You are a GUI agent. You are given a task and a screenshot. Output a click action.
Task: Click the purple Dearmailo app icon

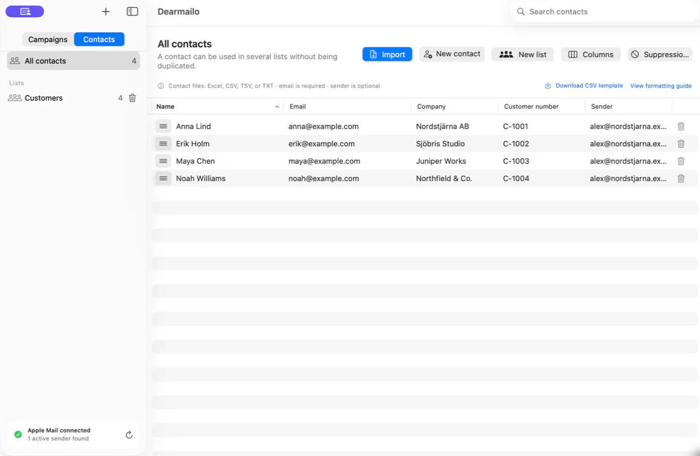25,11
